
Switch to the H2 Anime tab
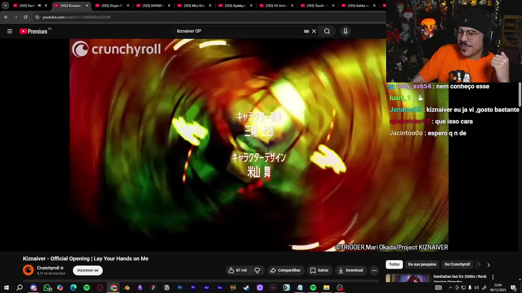click(x=276, y=6)
